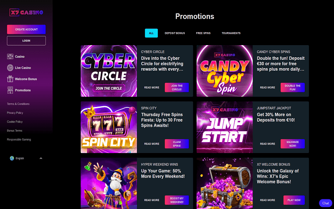This screenshot has height=209, width=334.
Task: Select the ALL promotions filter
Action: click(151, 33)
